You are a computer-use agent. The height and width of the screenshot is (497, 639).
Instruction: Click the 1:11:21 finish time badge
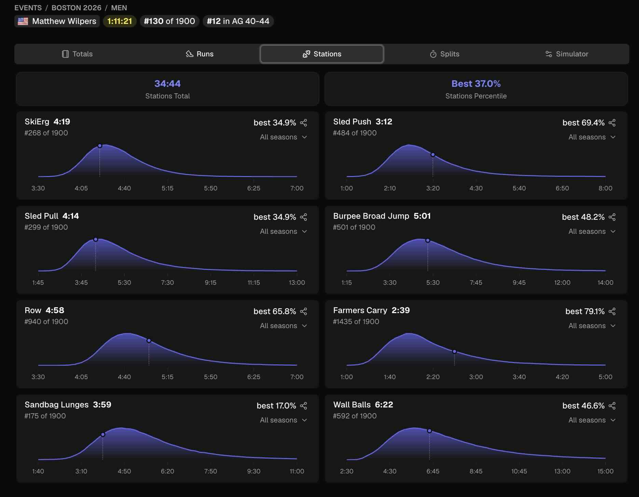click(120, 21)
